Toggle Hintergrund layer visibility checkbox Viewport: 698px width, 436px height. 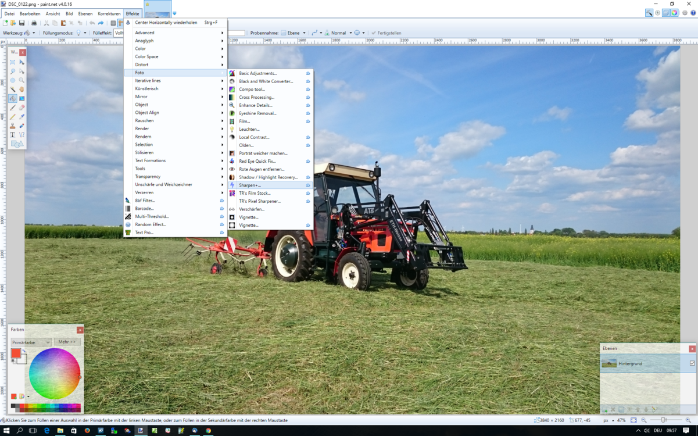(692, 363)
